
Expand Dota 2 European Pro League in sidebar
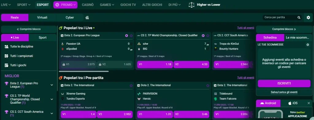(52, 85)
